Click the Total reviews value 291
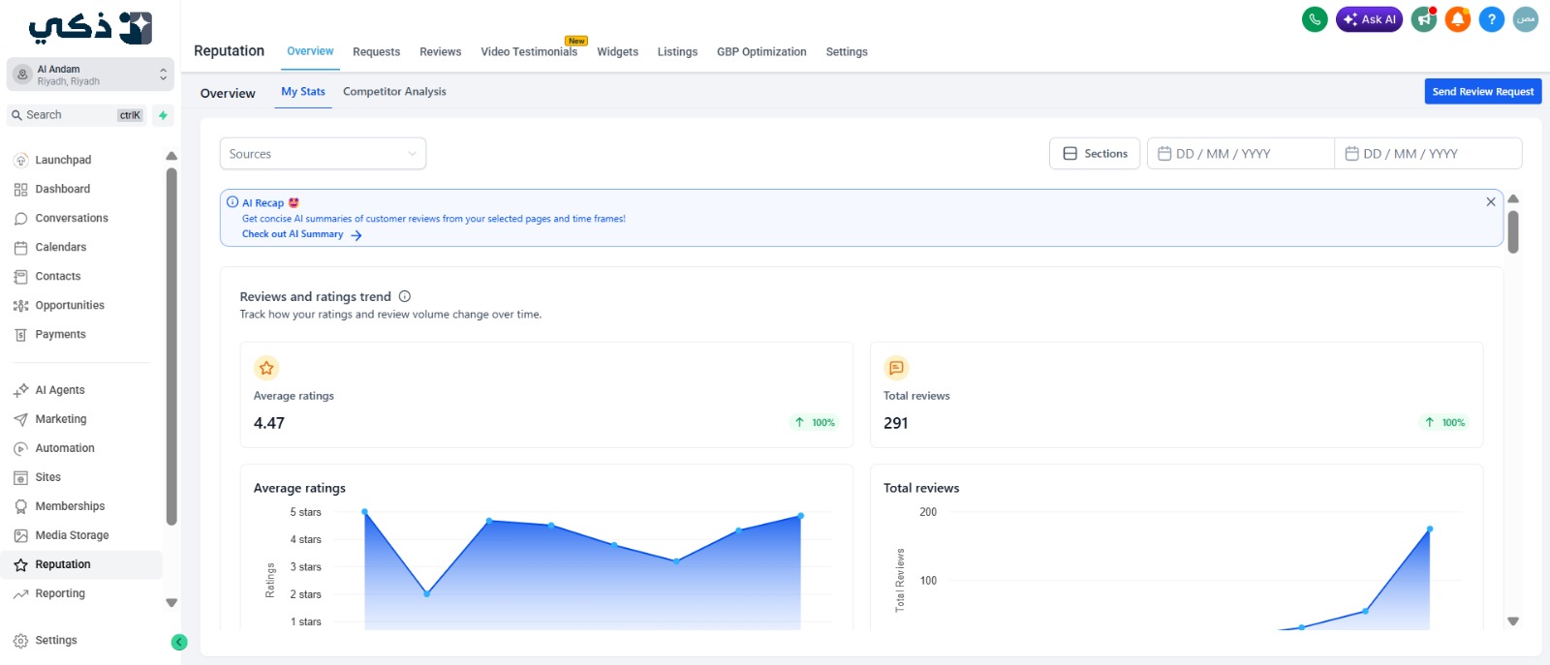The image size is (1550, 665). [x=896, y=423]
